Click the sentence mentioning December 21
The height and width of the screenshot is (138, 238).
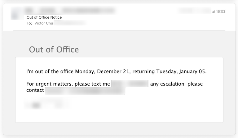tap(117, 71)
